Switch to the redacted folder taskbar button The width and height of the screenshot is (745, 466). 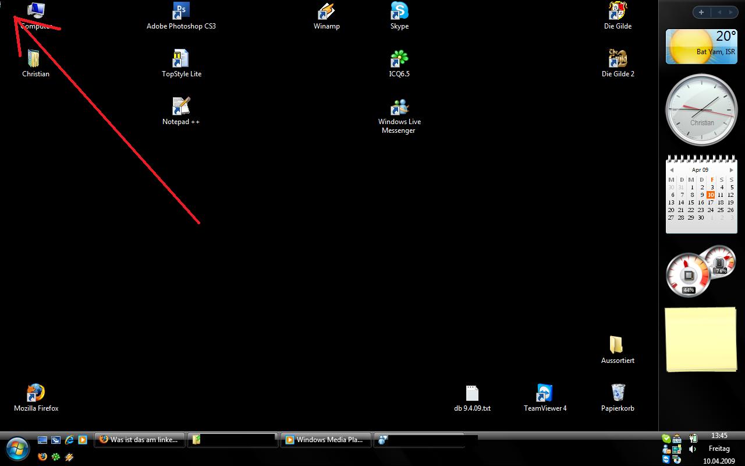[233, 440]
